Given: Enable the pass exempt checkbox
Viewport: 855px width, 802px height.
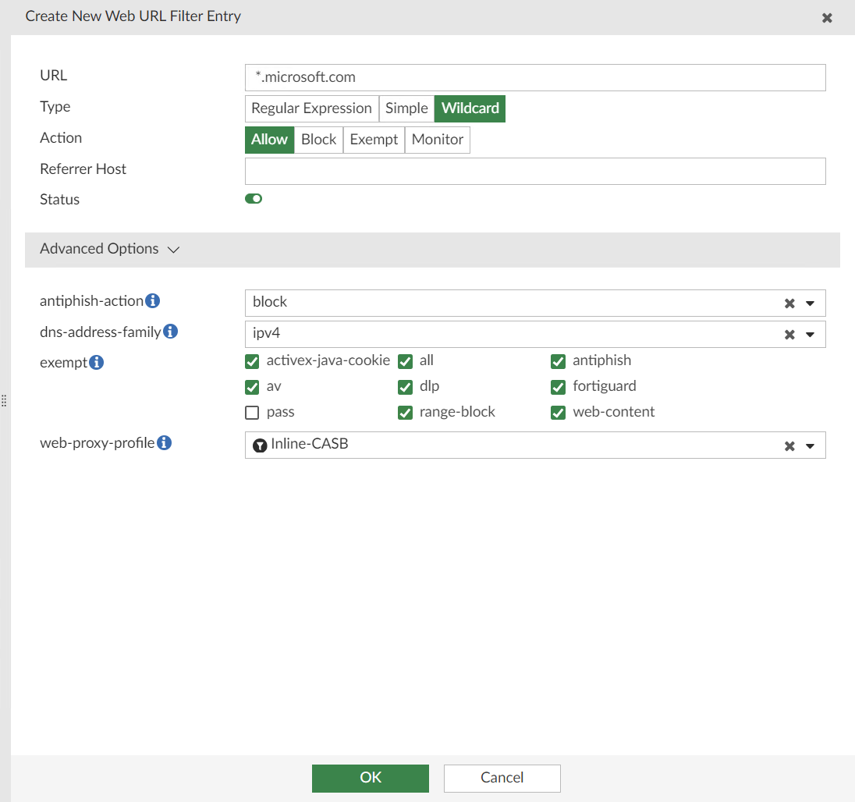Looking at the screenshot, I should [x=252, y=412].
